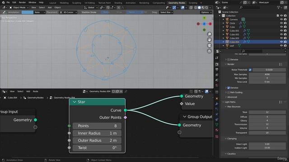Open node editor Add menu

pos(28,91)
